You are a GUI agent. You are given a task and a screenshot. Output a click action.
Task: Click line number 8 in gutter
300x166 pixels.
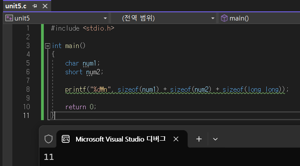point(28,89)
